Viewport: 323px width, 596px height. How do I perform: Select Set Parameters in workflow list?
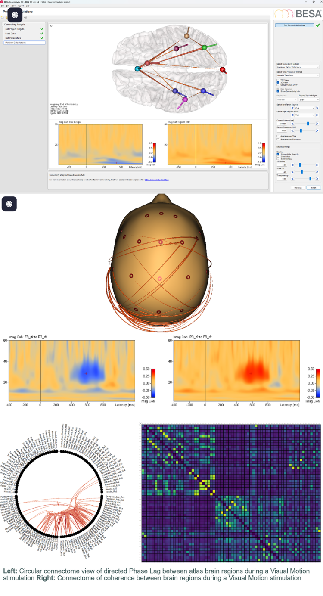[13, 38]
